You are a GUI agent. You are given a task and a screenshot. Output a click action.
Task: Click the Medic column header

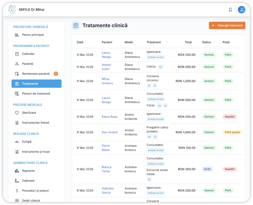(x=129, y=42)
